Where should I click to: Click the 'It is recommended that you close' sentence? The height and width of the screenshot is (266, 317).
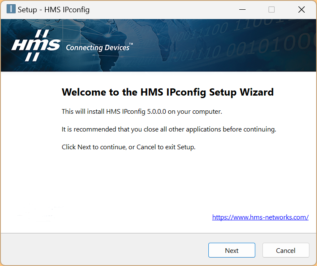coord(169,129)
